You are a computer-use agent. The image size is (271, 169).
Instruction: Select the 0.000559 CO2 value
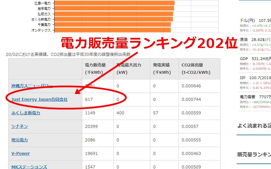pos(191,113)
